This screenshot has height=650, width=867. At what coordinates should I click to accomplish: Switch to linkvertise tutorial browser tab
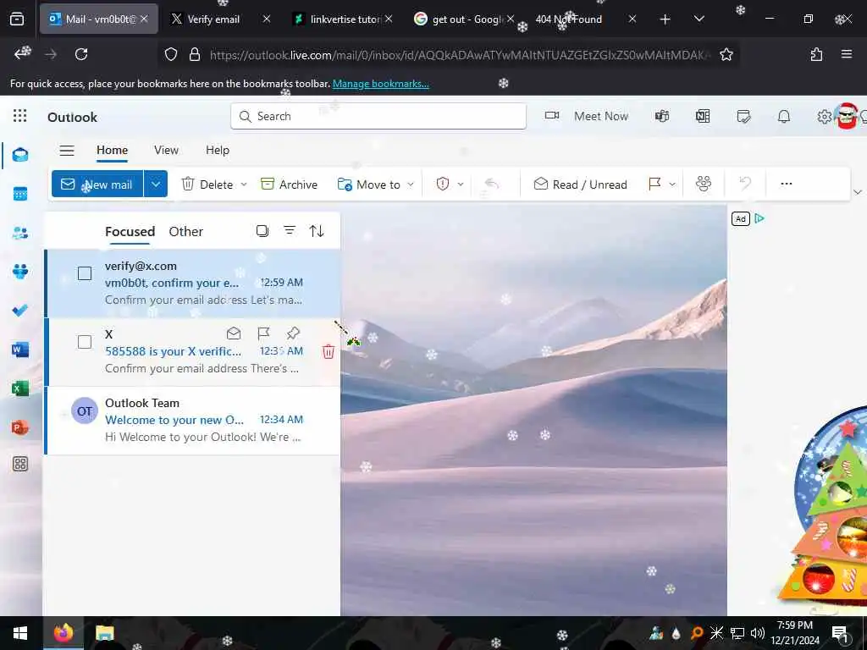tap(343, 19)
